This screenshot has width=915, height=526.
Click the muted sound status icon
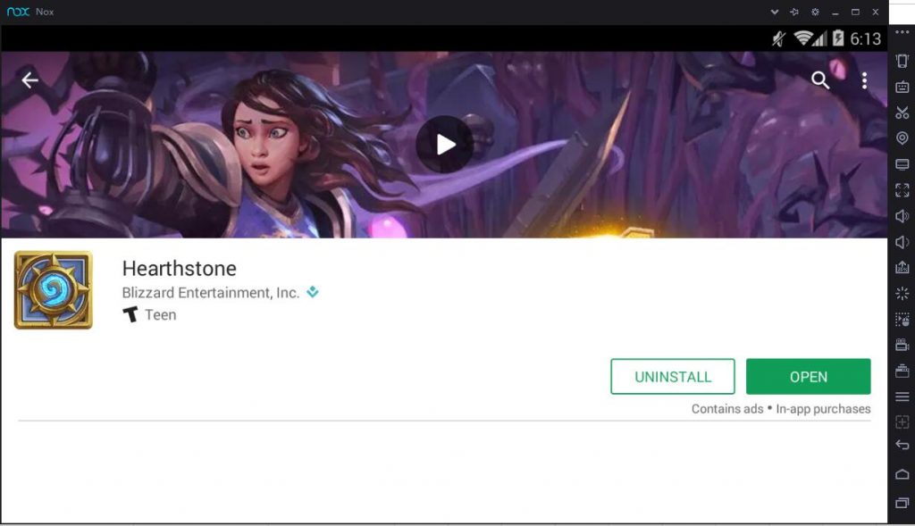[x=778, y=38]
